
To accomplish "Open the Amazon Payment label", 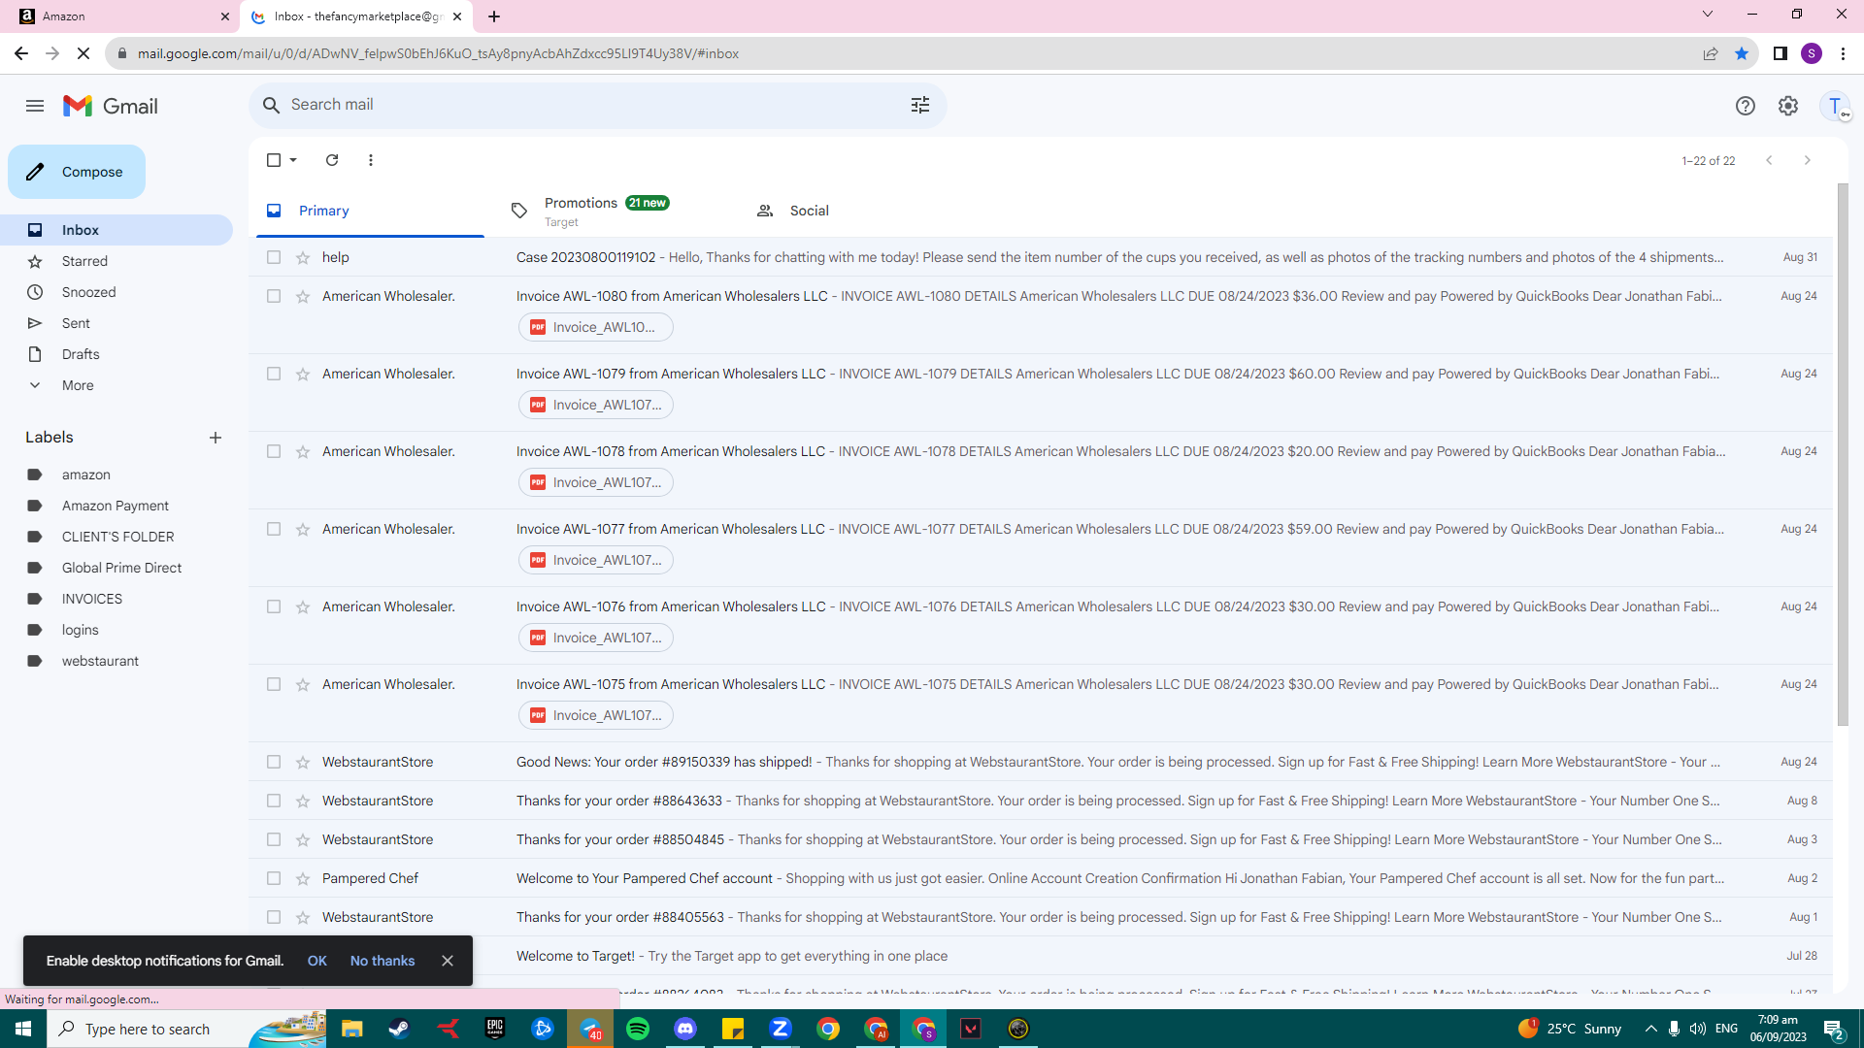I will 116,506.
